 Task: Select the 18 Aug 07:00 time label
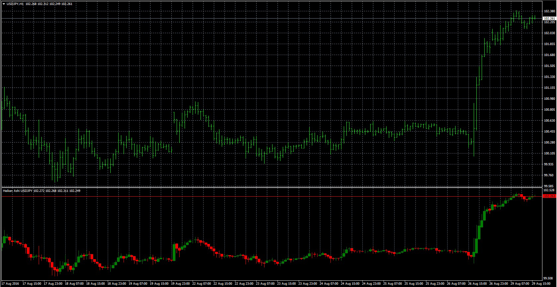pyautogui.click(x=74, y=284)
